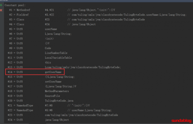Click the '#3.#22' reference on line #2
The height and width of the screenshot is (124, 193).
click(x=49, y=15)
